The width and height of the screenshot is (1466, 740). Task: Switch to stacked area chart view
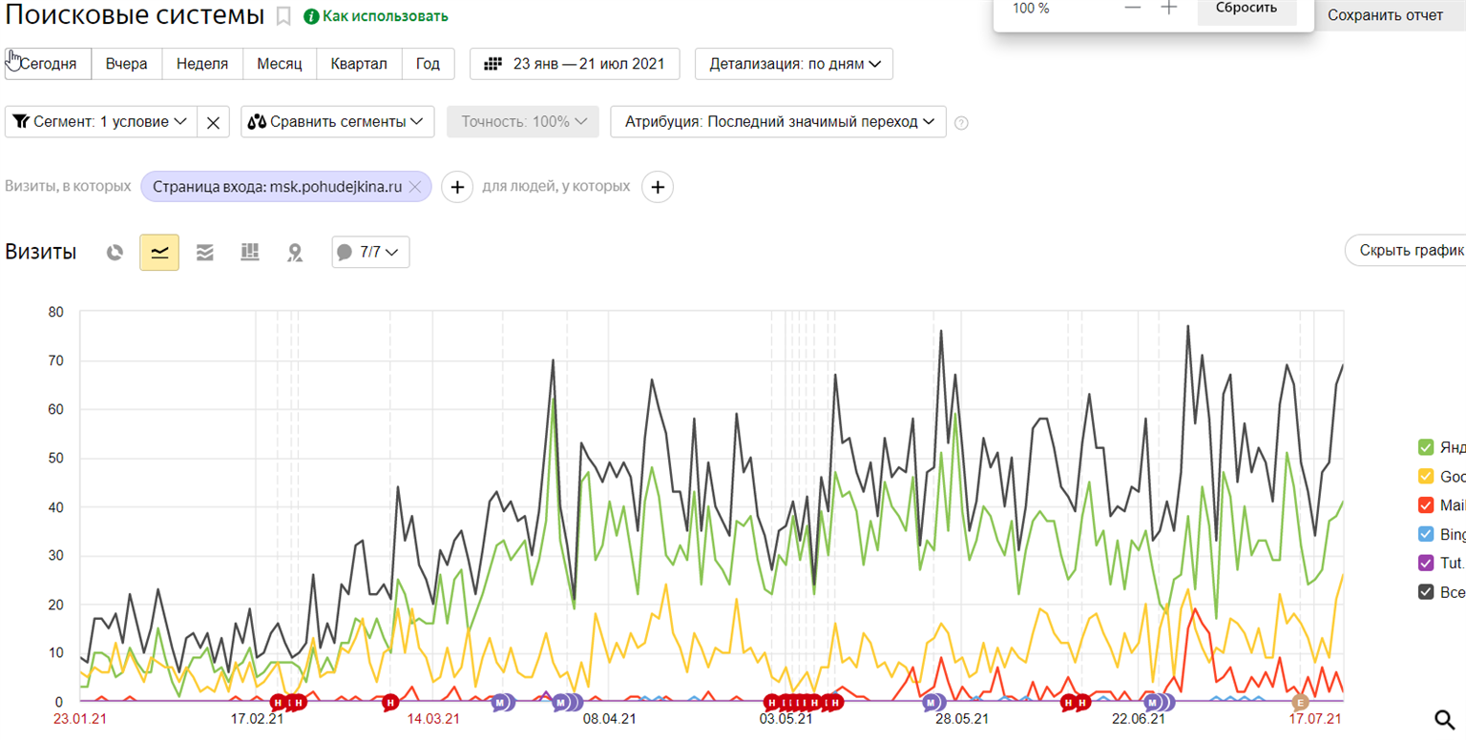pyautogui.click(x=204, y=253)
